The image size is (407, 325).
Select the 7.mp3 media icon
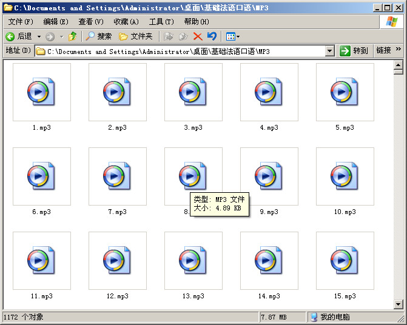(x=117, y=176)
